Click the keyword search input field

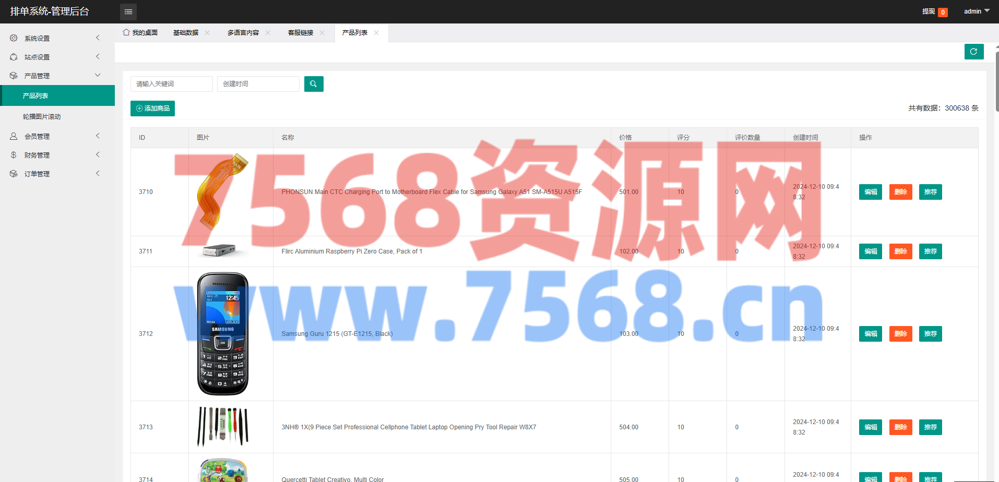[171, 84]
